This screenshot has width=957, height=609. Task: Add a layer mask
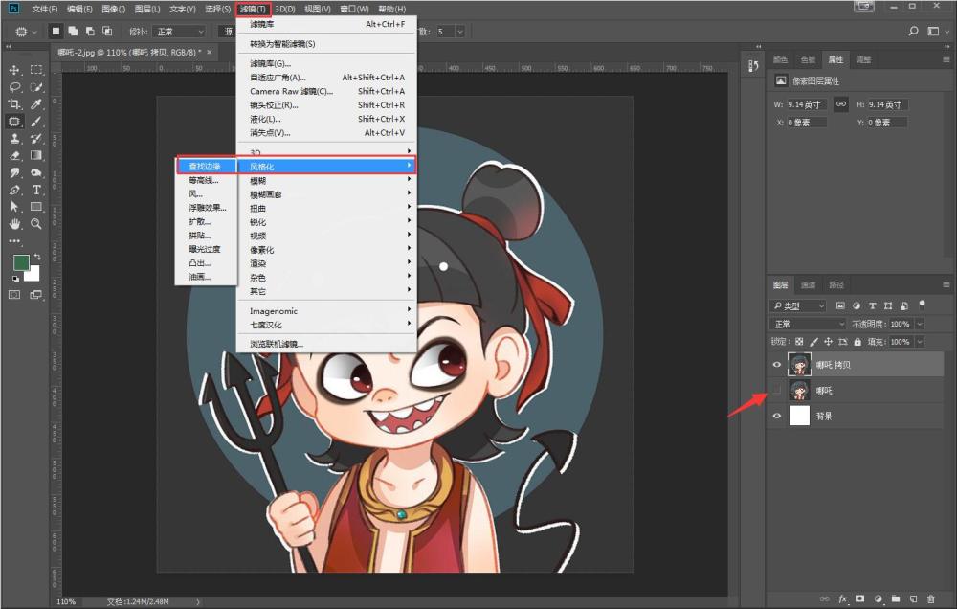click(860, 599)
